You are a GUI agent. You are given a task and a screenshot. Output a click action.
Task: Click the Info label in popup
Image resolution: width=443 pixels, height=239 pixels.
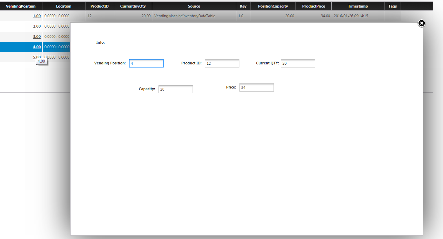point(101,42)
